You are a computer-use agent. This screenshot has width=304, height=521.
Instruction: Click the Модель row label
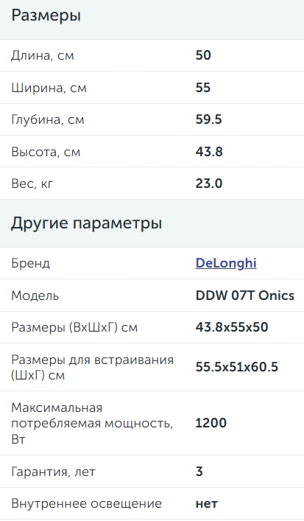(35, 296)
